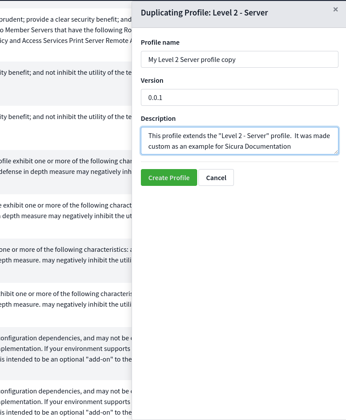346x420 pixels.
Task: Click the "Version" label
Action: point(152,81)
